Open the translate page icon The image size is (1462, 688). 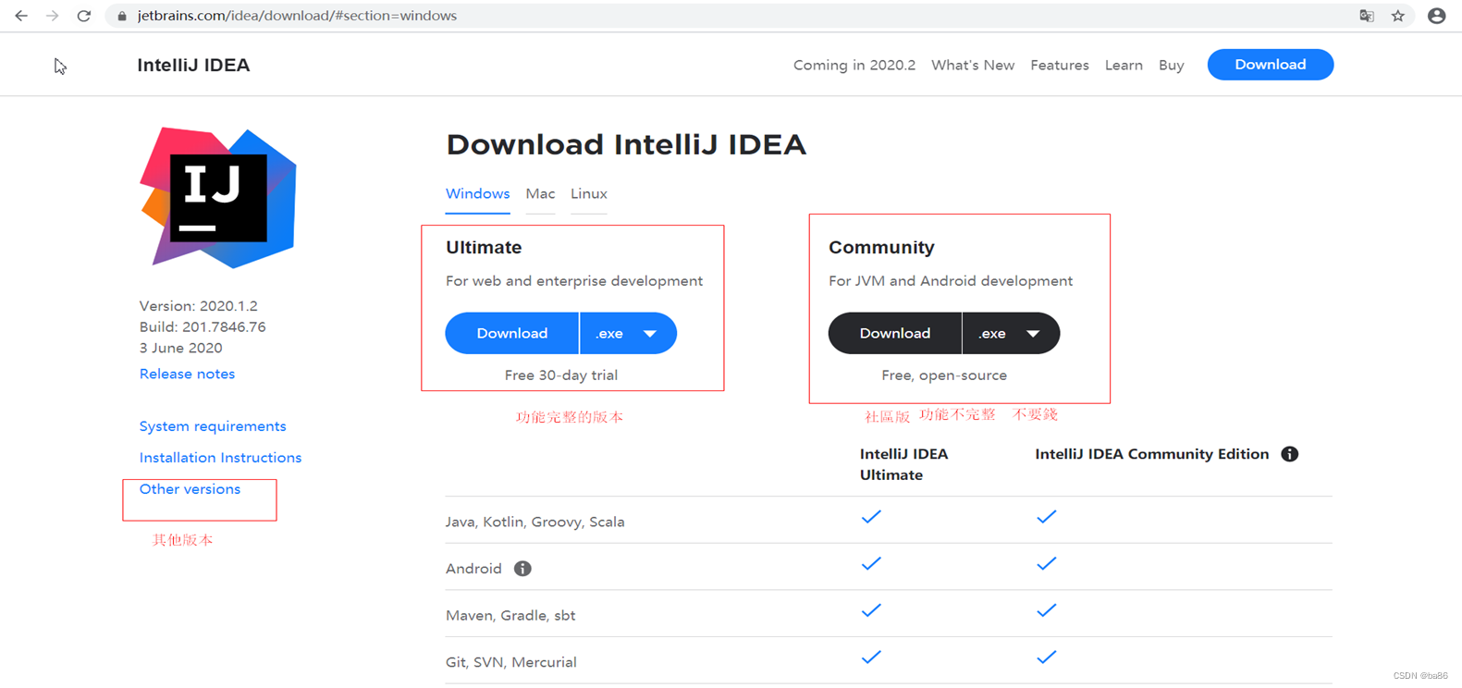(1367, 16)
